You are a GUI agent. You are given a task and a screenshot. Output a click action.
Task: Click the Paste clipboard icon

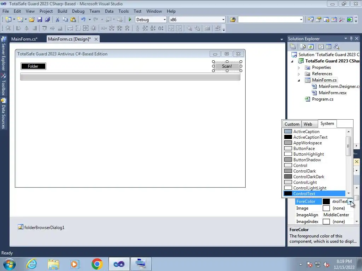[73, 20]
